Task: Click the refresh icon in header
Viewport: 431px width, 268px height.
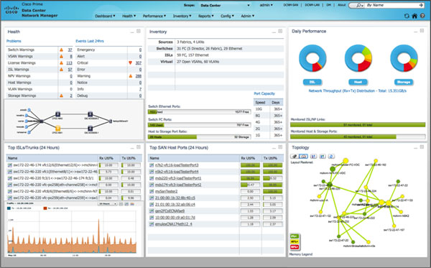Action: point(407,16)
